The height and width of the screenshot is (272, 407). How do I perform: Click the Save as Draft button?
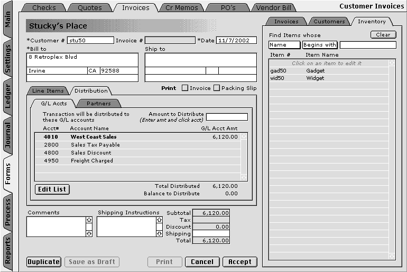92,262
